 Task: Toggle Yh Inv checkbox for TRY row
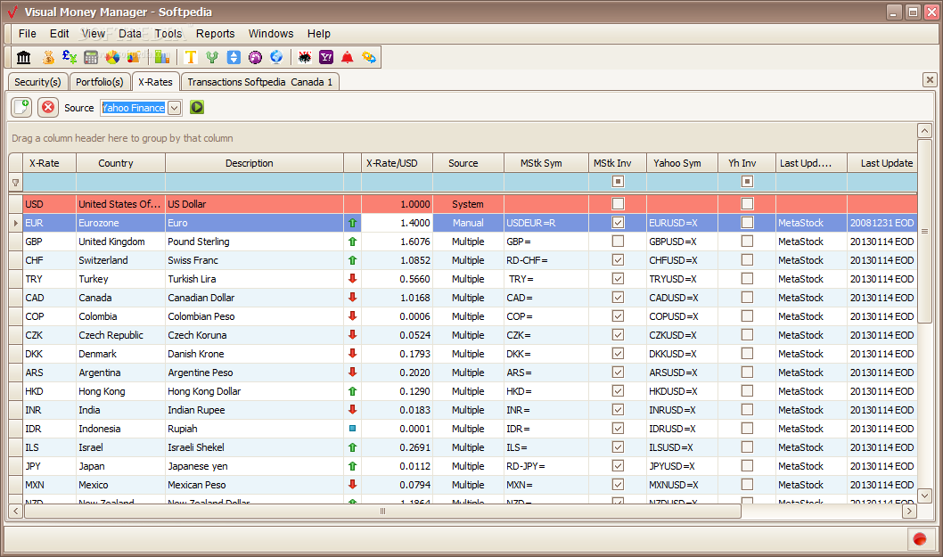(x=747, y=278)
